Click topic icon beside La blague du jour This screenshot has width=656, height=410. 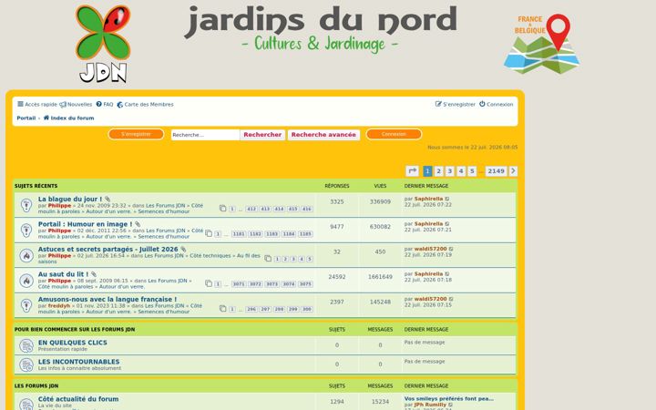coord(26,205)
